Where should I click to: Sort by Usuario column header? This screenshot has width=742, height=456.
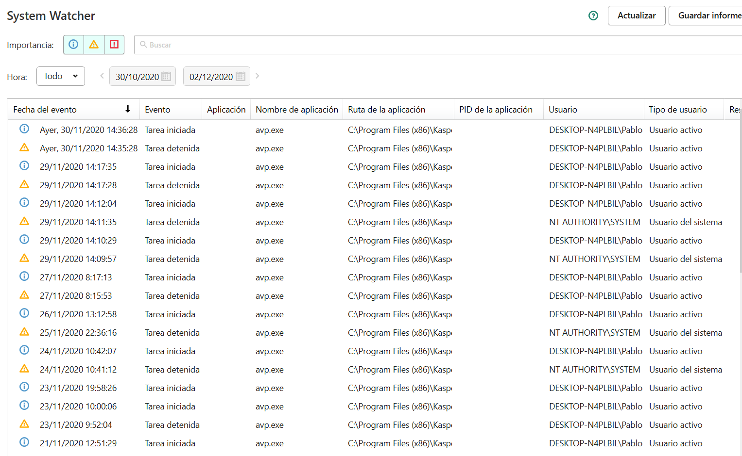(563, 110)
